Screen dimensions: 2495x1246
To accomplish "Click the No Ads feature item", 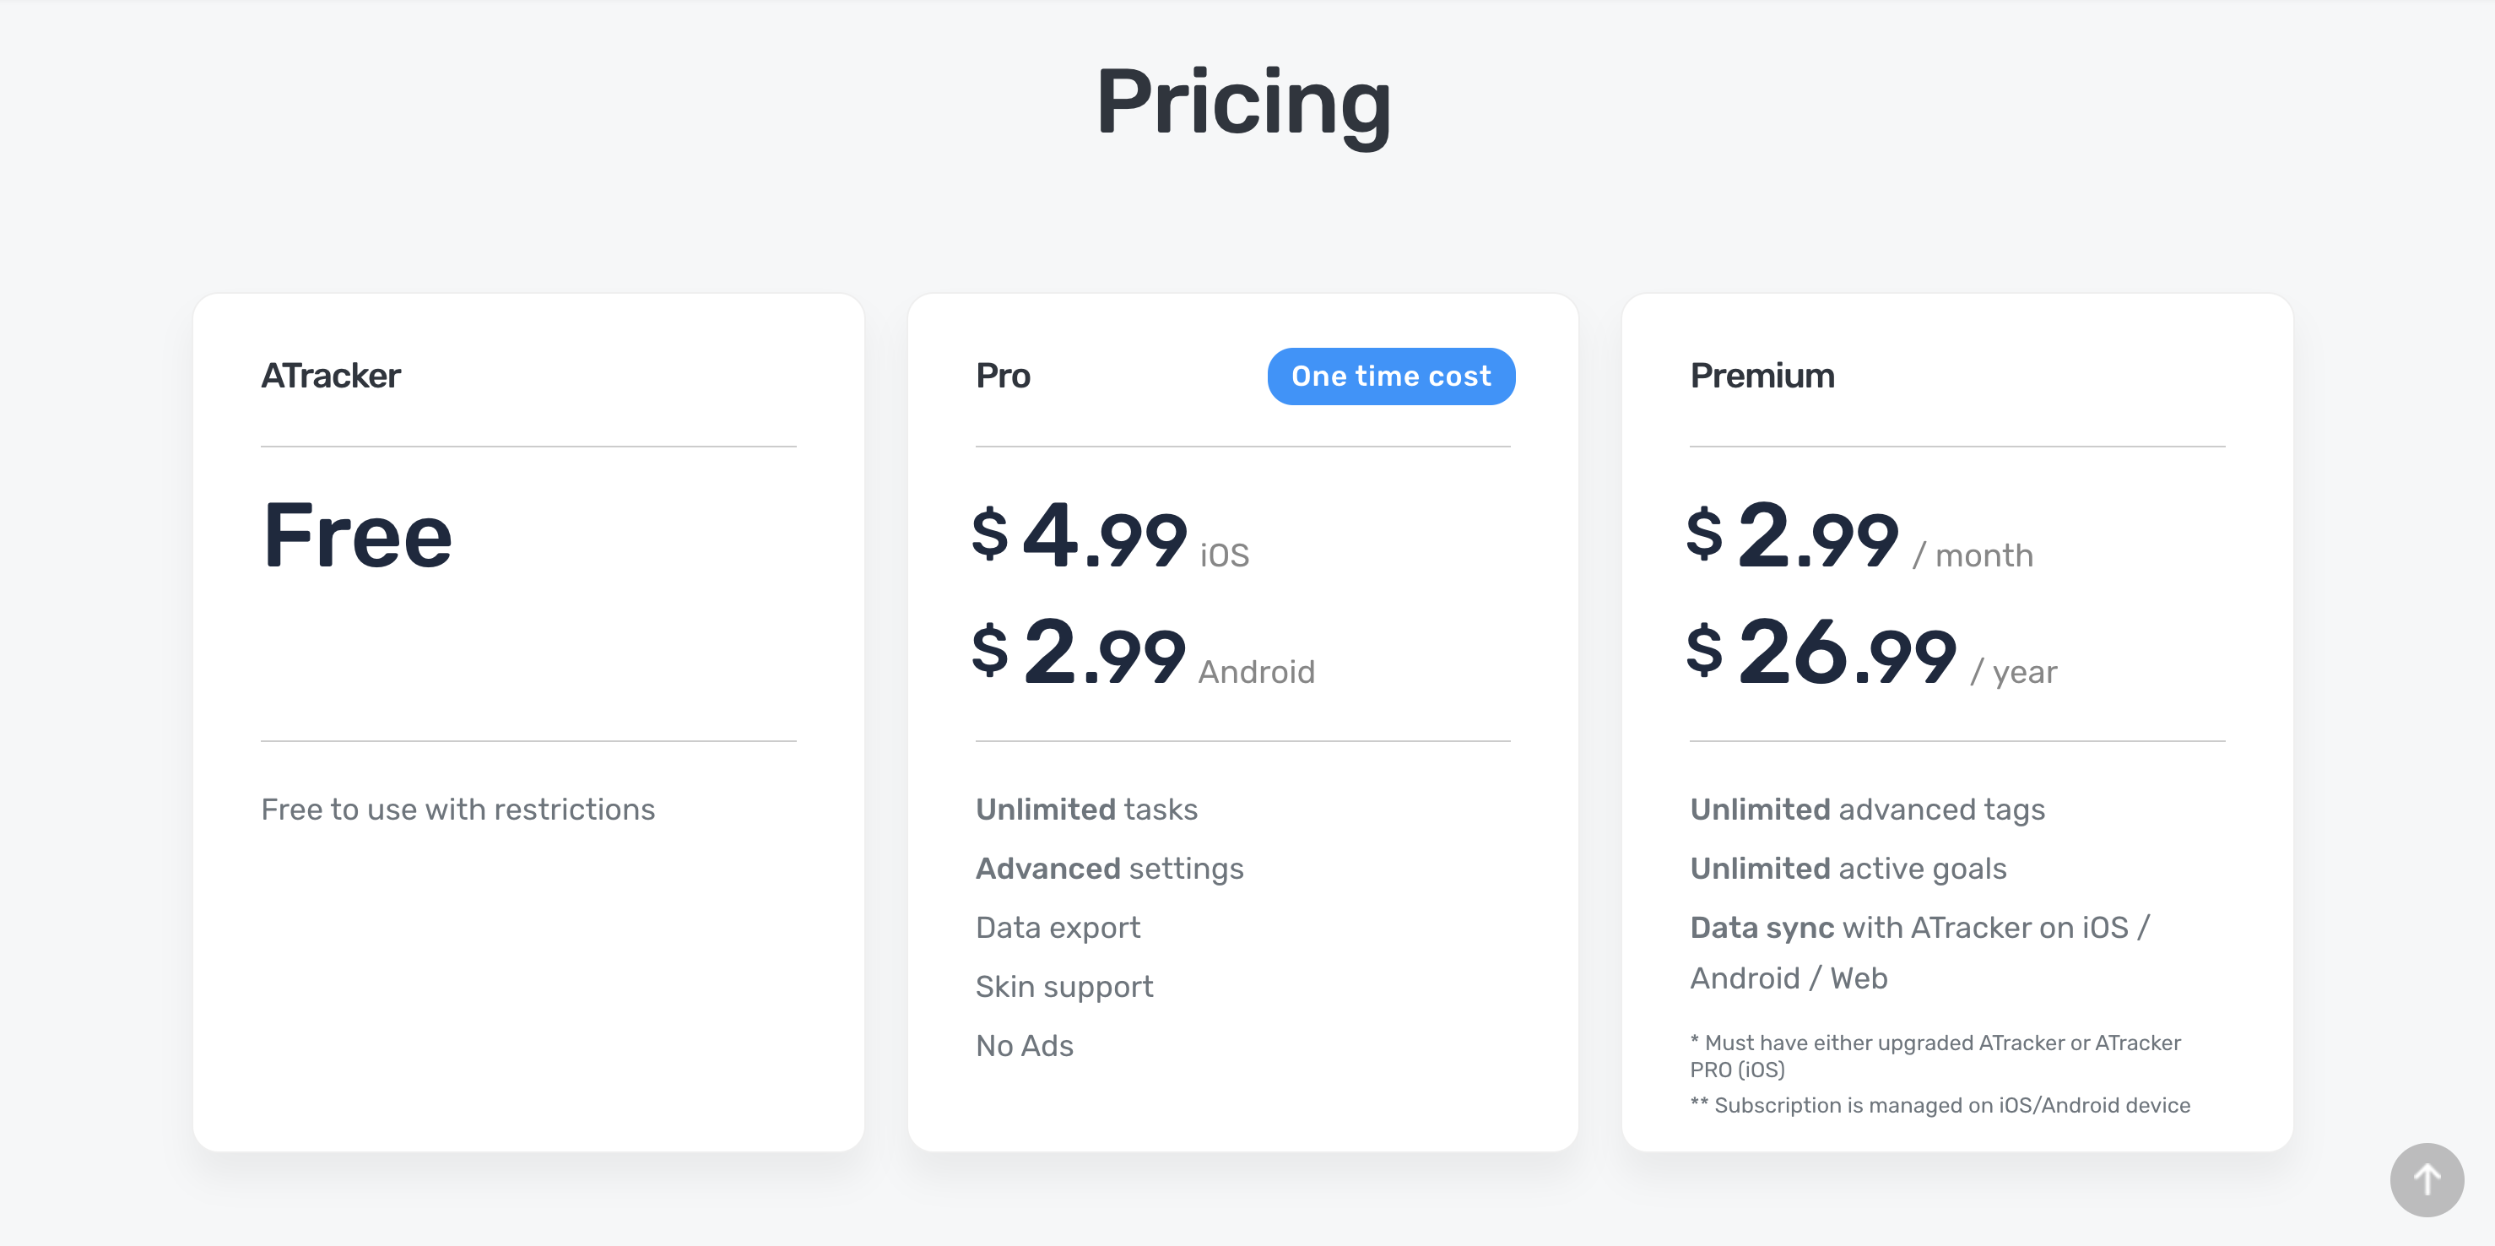I will 1024,1045.
